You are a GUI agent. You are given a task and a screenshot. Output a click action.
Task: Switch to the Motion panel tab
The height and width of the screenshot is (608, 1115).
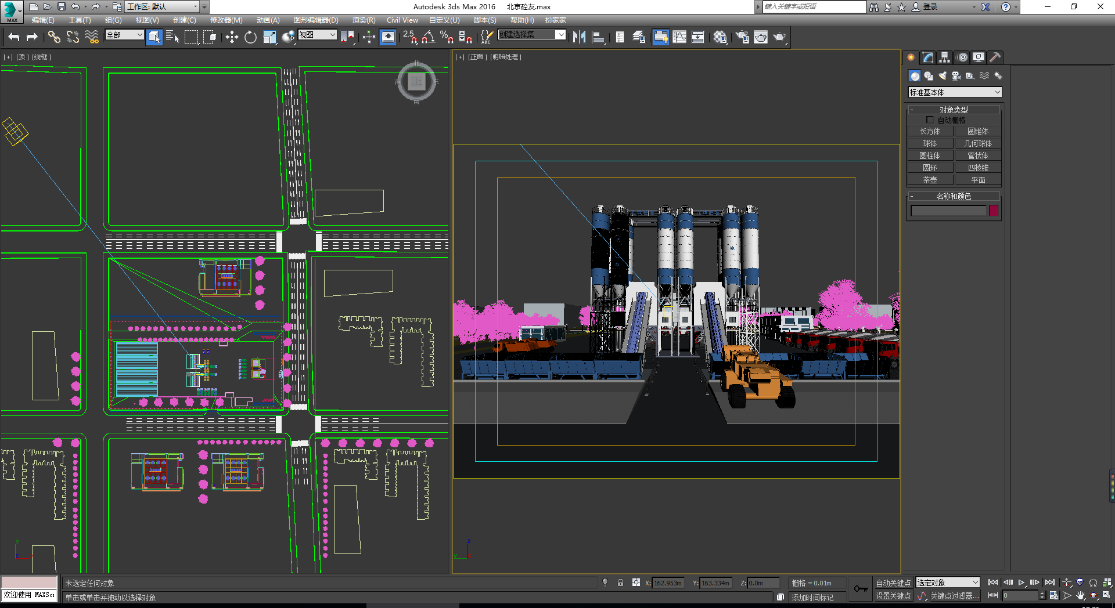tap(962, 57)
